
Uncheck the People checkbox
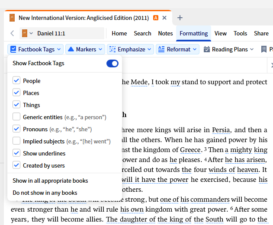[16, 80]
